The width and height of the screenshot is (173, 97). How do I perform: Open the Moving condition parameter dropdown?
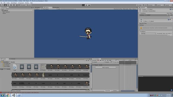(148, 33)
